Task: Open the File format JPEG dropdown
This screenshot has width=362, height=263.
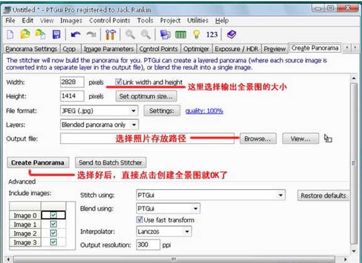Action: pos(99,110)
